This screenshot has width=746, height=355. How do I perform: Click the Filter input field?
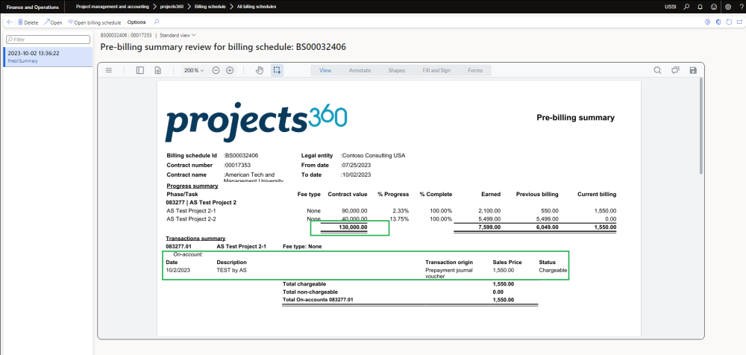click(x=48, y=39)
